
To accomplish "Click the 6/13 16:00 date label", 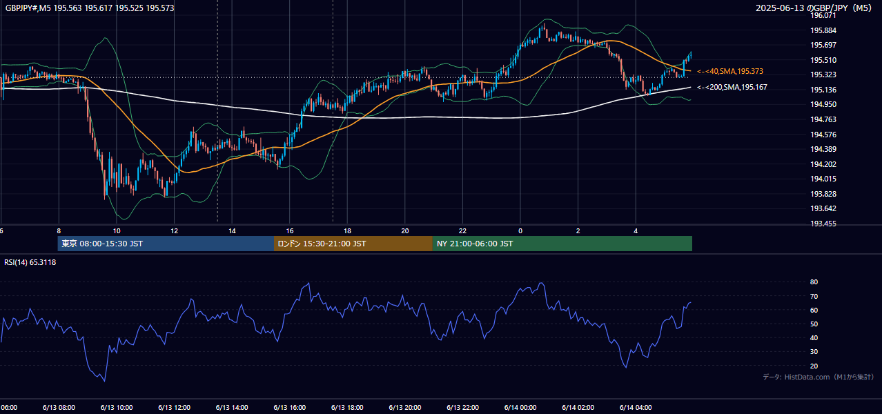I will [289, 407].
